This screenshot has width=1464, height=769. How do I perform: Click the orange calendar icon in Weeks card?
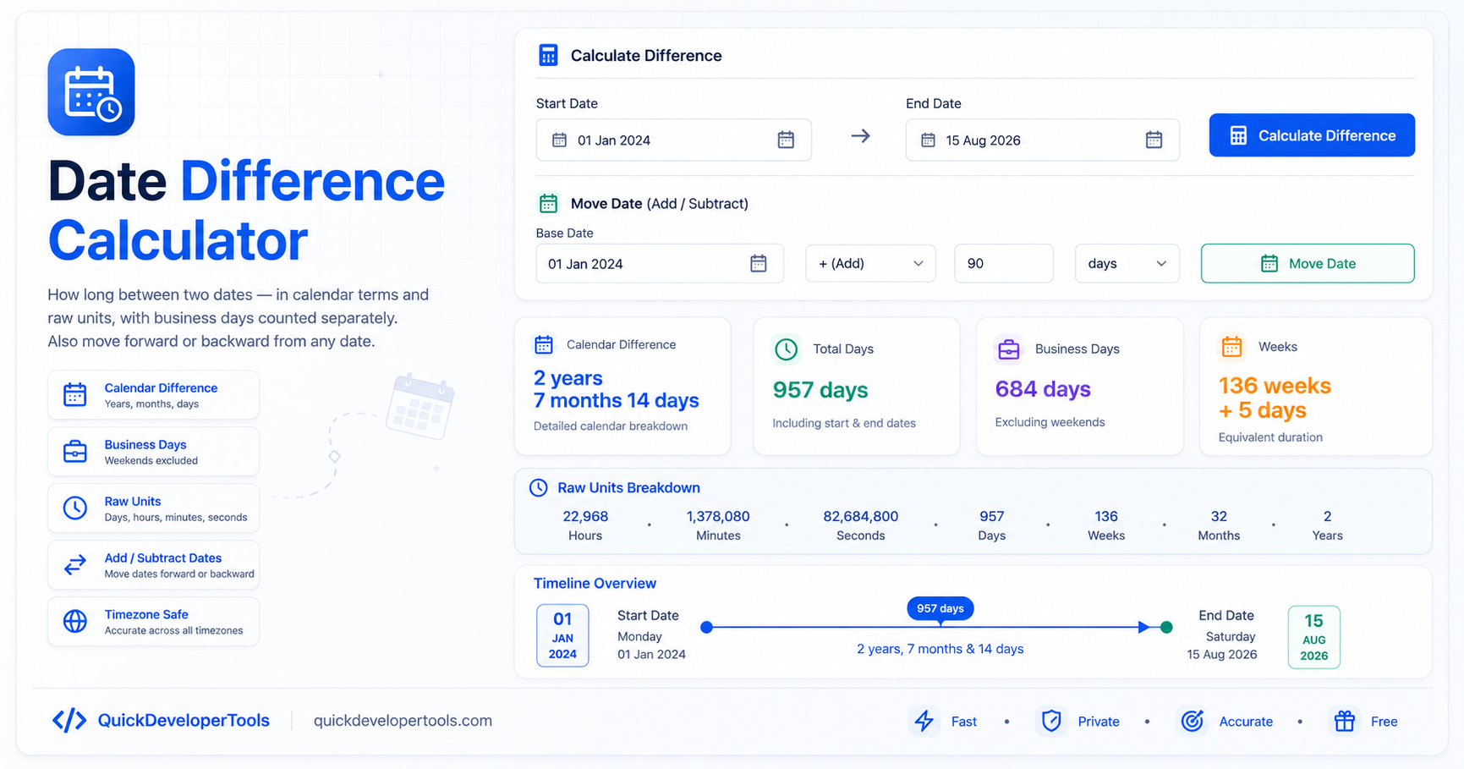point(1232,346)
